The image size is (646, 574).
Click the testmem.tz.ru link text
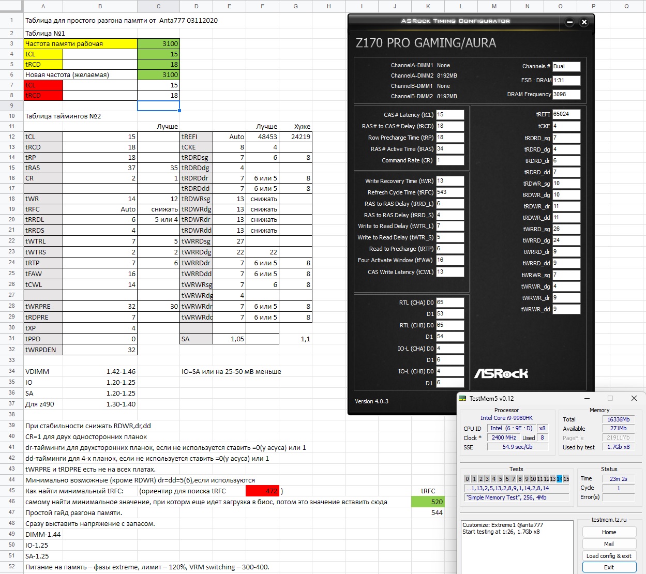tap(609, 520)
